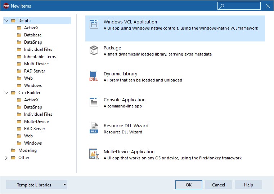Open Help for New Items

tap(248, 185)
